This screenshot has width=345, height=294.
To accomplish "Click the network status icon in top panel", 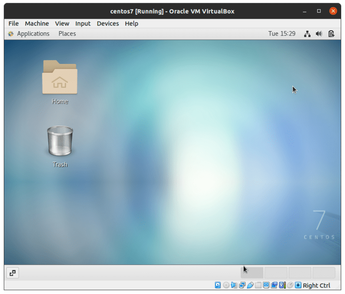I will point(307,33).
